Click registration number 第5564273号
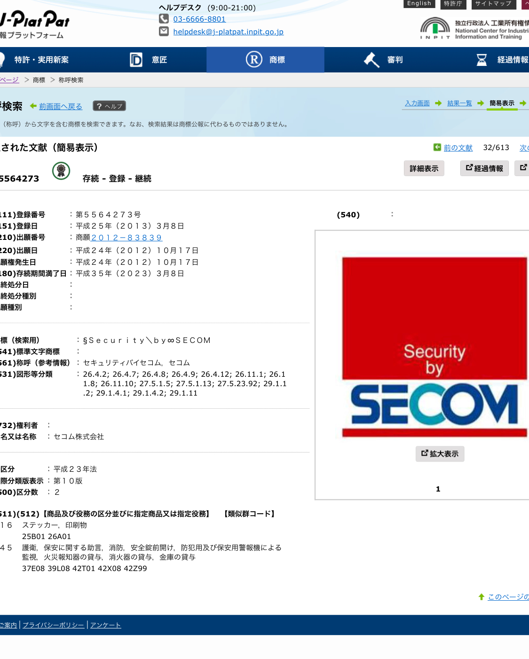529x659 pixels. click(x=108, y=214)
